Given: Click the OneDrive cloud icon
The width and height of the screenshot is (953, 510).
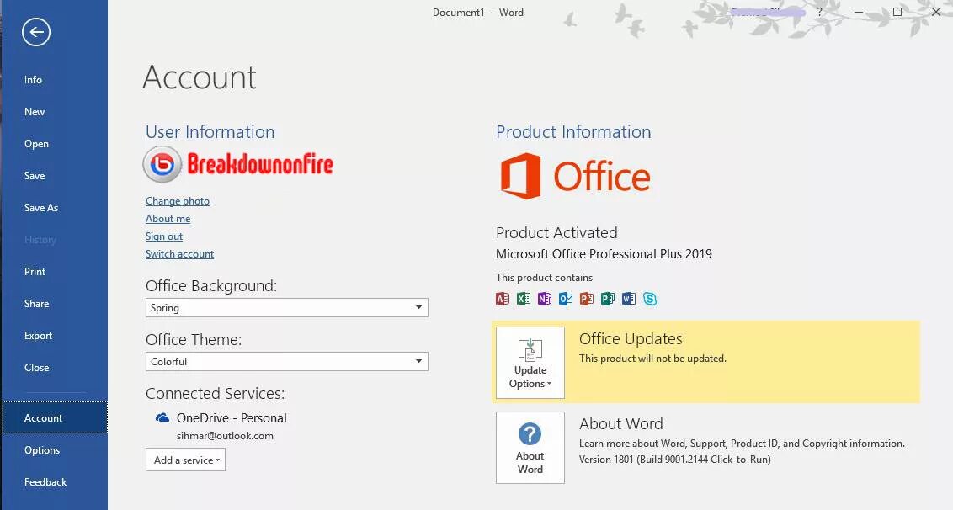Looking at the screenshot, I should click(162, 417).
